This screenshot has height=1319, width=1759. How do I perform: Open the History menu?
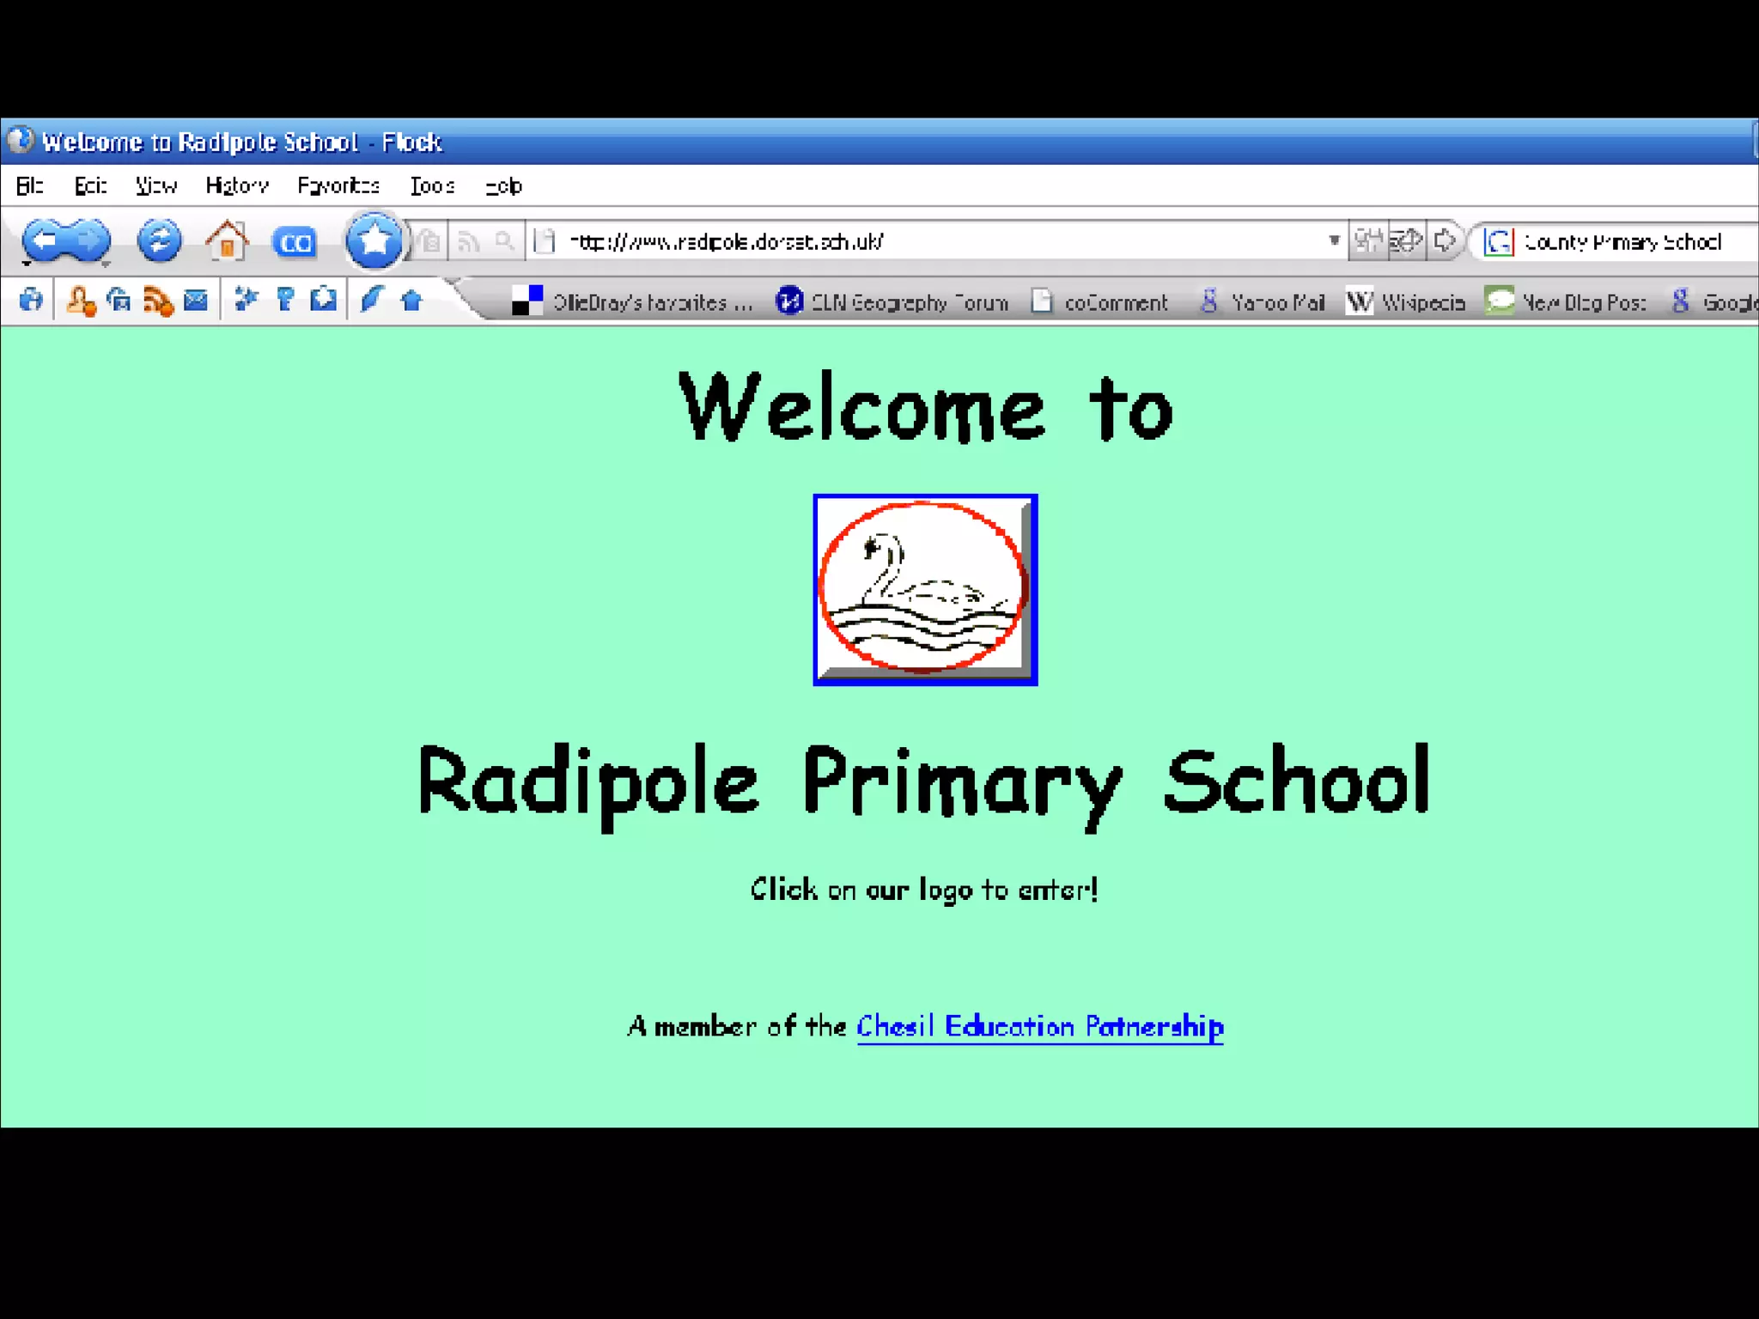237,185
